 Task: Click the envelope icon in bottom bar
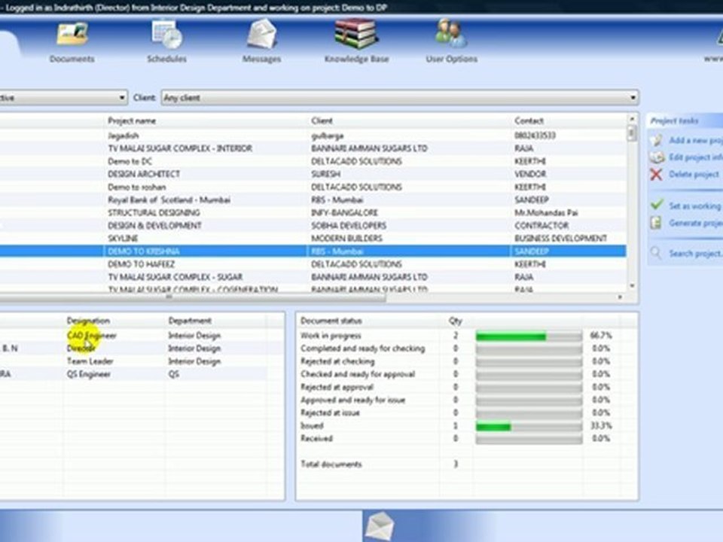(380, 526)
